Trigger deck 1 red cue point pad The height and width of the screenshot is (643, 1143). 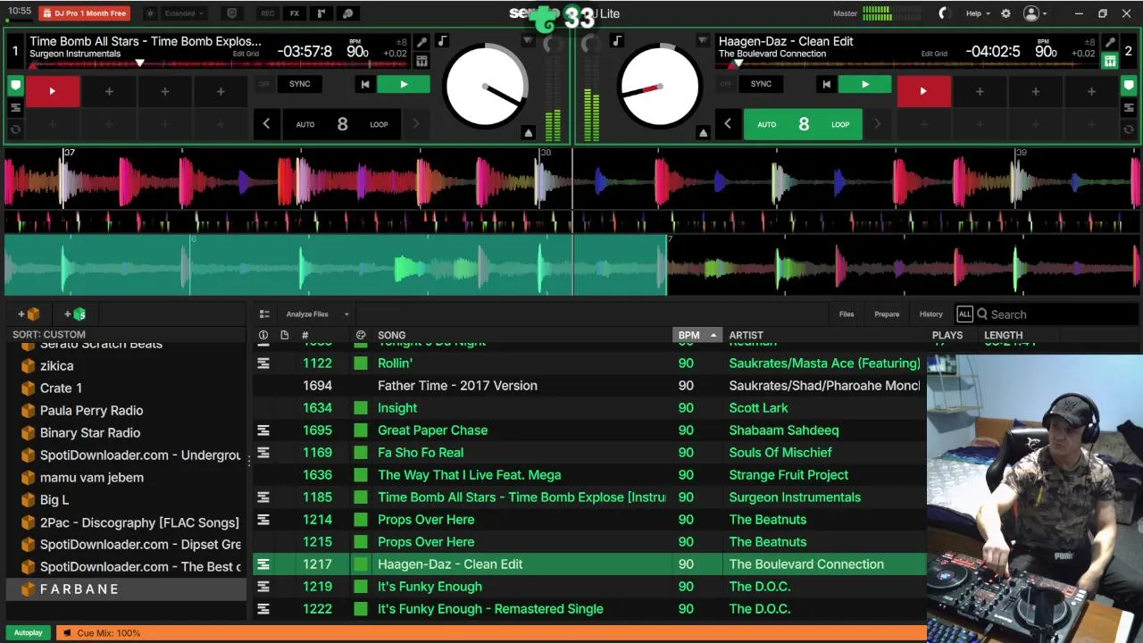tap(53, 91)
